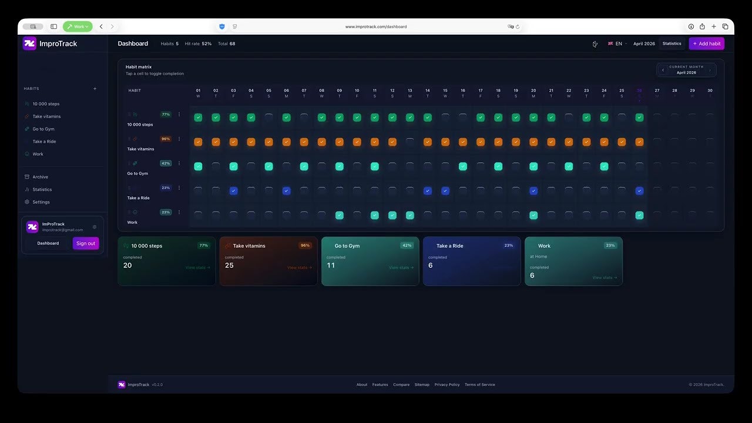Reload the page with the refresh icon
The height and width of the screenshot is (423, 752).
[518, 26]
